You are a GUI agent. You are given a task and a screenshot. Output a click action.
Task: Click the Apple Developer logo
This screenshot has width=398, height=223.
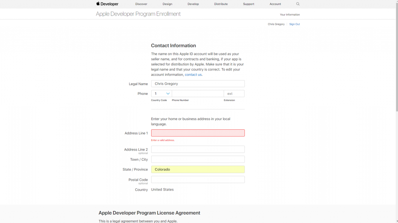click(x=107, y=4)
